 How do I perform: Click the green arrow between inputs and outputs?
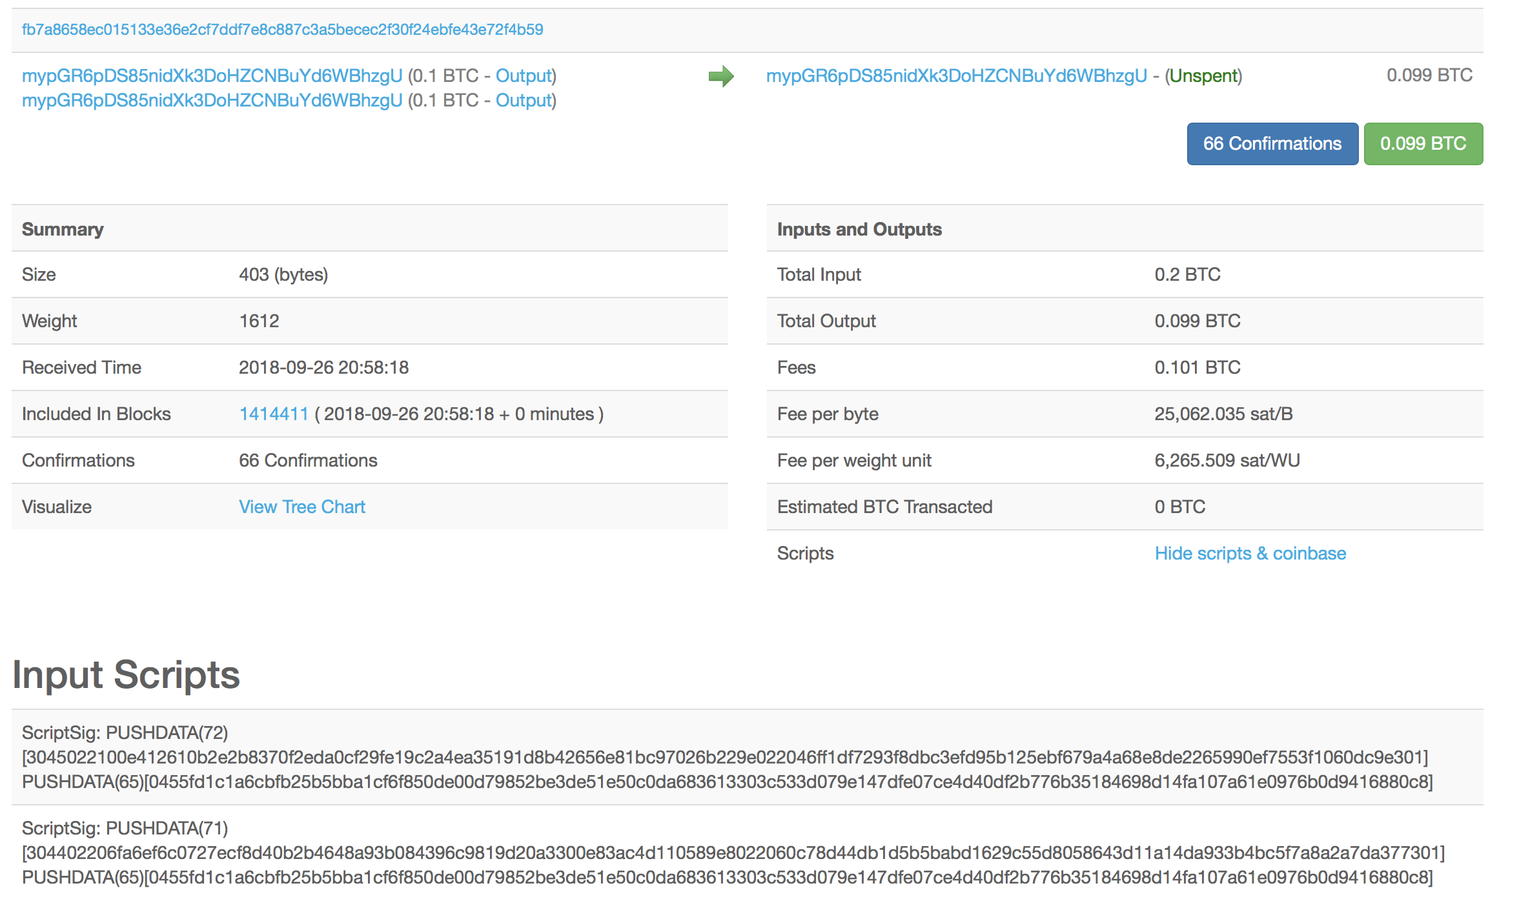click(721, 76)
